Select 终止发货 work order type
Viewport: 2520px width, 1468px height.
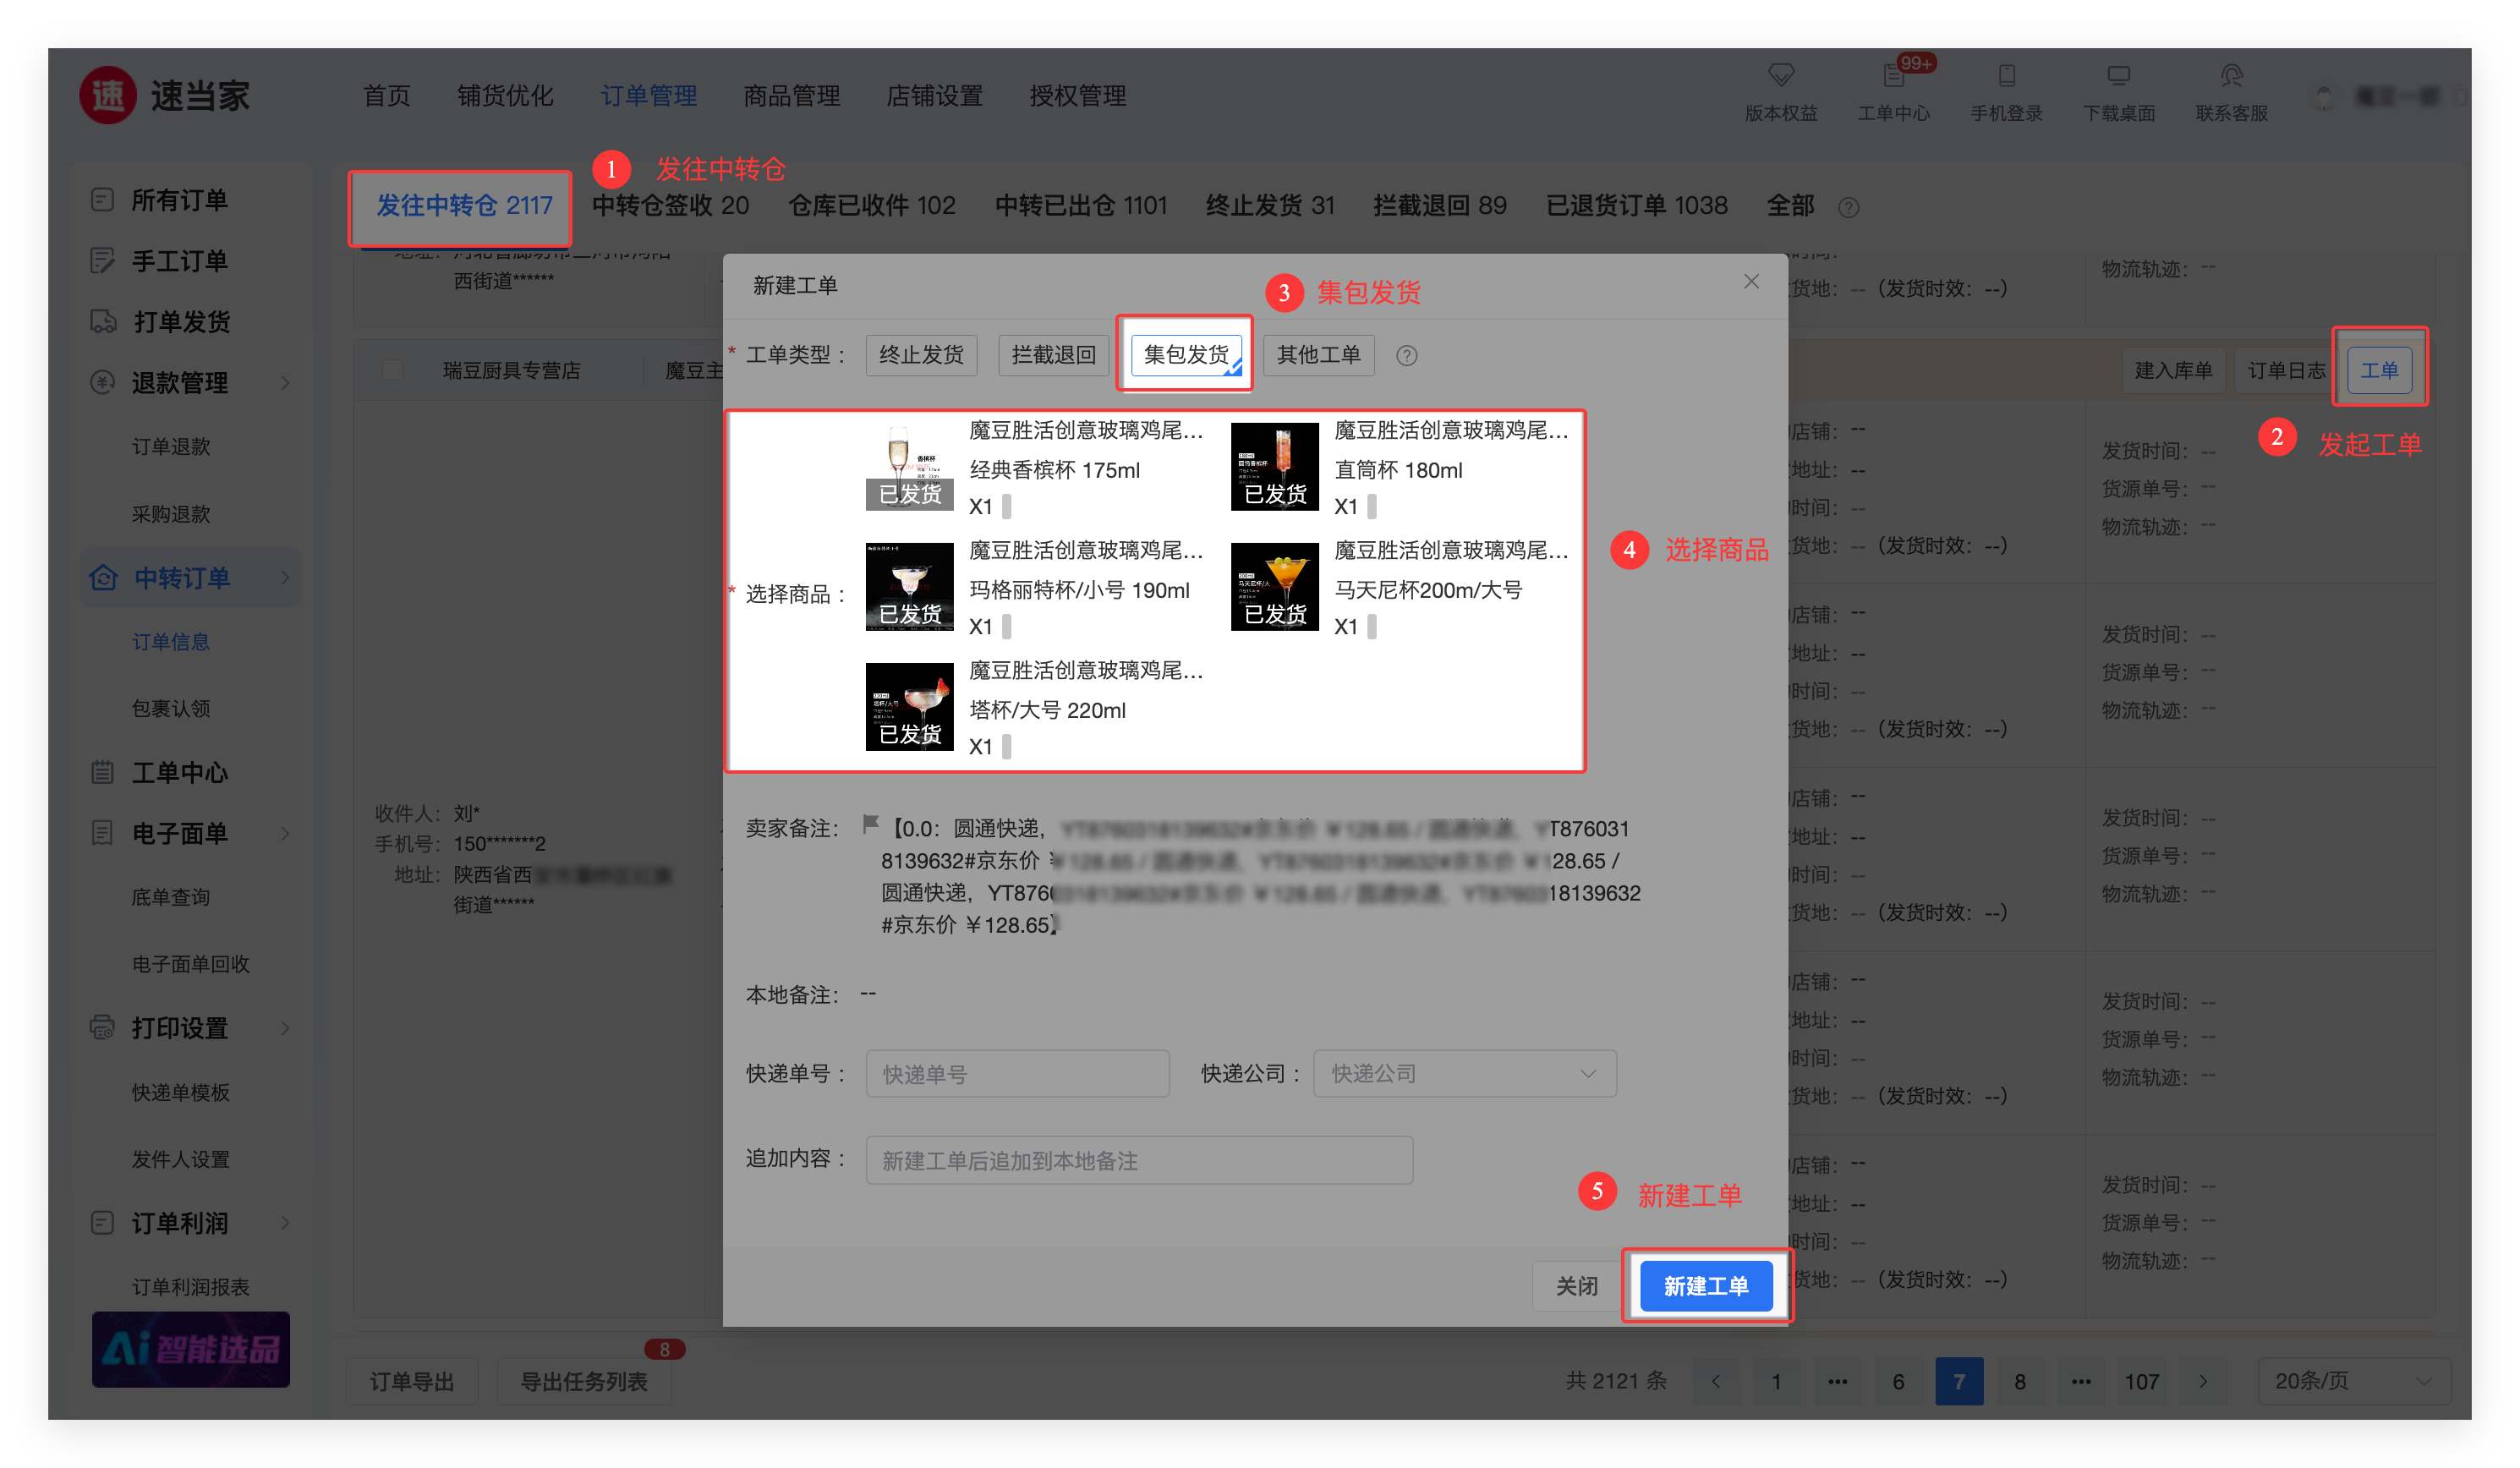pos(920,355)
